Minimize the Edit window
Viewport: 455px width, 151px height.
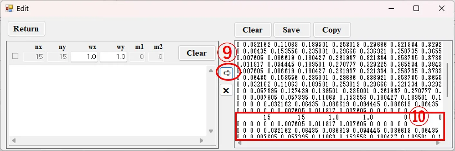[391, 8]
